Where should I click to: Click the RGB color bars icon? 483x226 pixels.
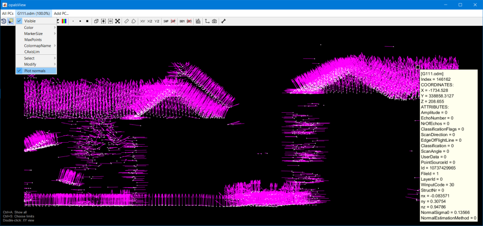(64, 21)
